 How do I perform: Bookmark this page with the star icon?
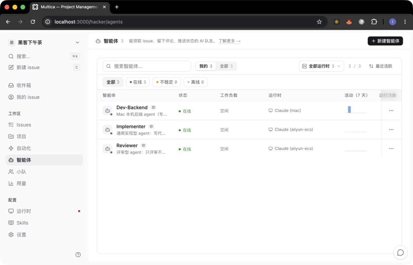pyautogui.click(x=319, y=22)
